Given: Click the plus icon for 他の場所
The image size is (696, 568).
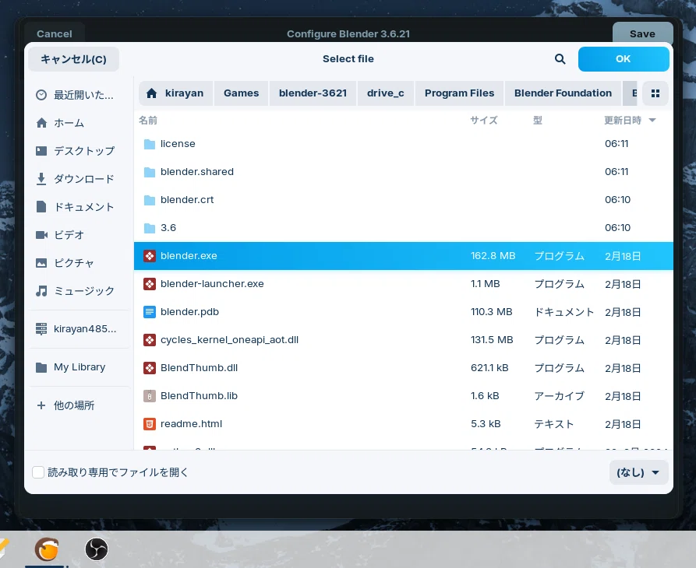Looking at the screenshot, I should (x=41, y=405).
